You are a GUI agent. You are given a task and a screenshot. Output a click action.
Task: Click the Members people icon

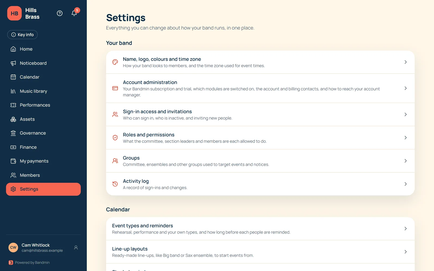click(13, 175)
